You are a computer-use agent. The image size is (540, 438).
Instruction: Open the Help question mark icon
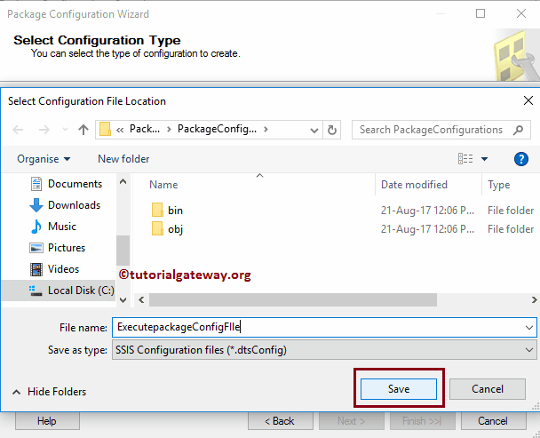point(521,159)
